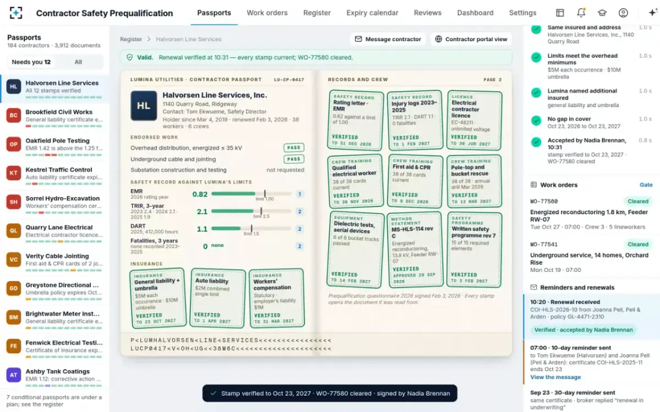This screenshot has width=660, height=412.
Task: Click the graduation cap help icon
Action: pyautogui.click(x=602, y=13)
